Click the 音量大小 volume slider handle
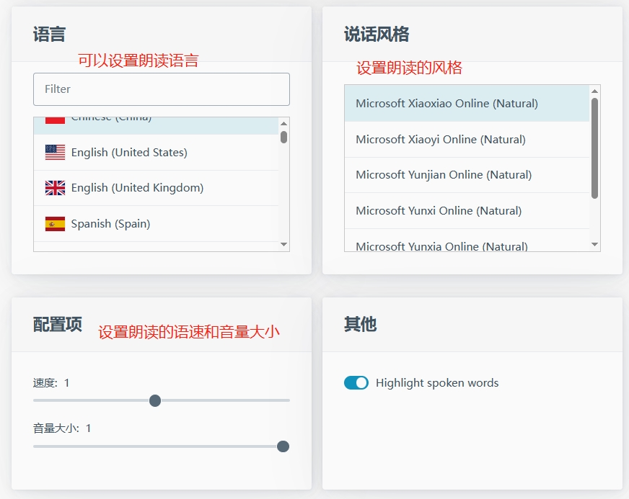Viewport: 629px width, 499px height. tap(283, 446)
